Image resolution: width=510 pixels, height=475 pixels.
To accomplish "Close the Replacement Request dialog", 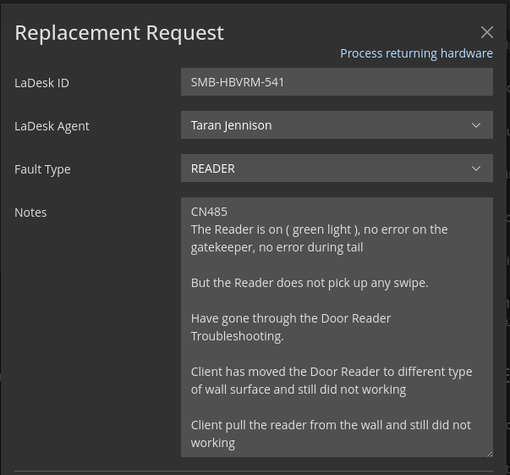I will tap(486, 32).
